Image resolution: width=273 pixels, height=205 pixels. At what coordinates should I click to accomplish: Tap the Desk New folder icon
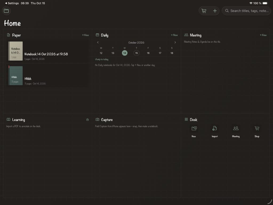pos(194,128)
